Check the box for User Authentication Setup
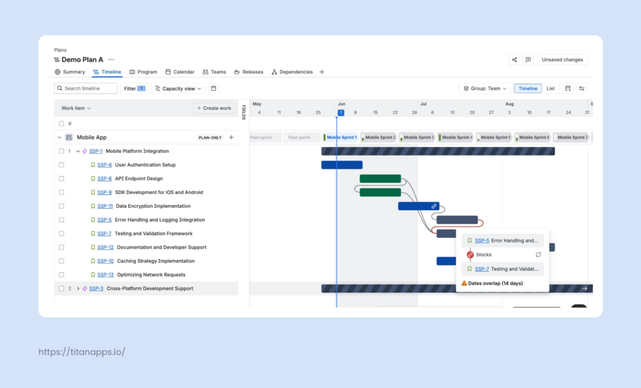The height and width of the screenshot is (388, 641). (61, 165)
